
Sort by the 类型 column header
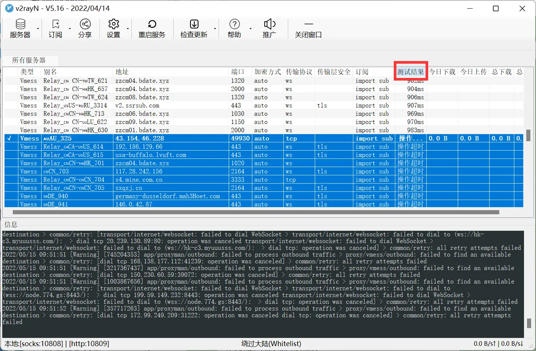pyautogui.click(x=30, y=72)
